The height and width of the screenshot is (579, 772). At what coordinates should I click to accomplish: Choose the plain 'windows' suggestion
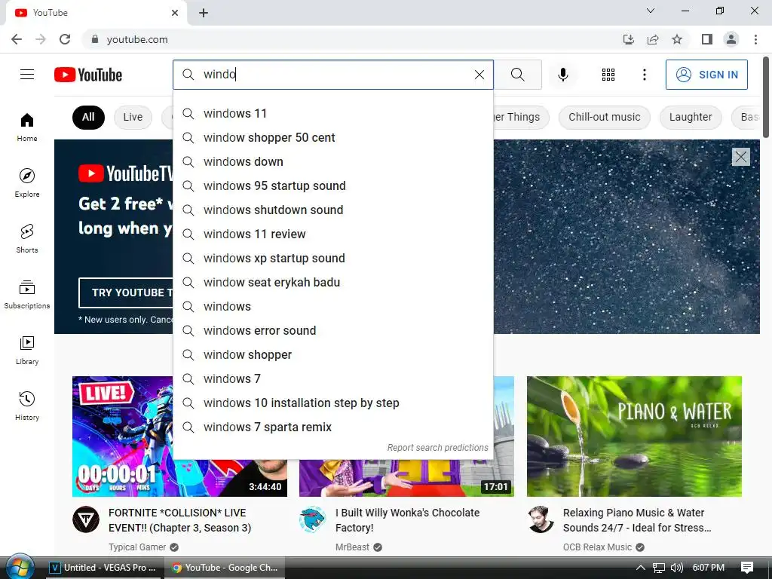click(332, 306)
